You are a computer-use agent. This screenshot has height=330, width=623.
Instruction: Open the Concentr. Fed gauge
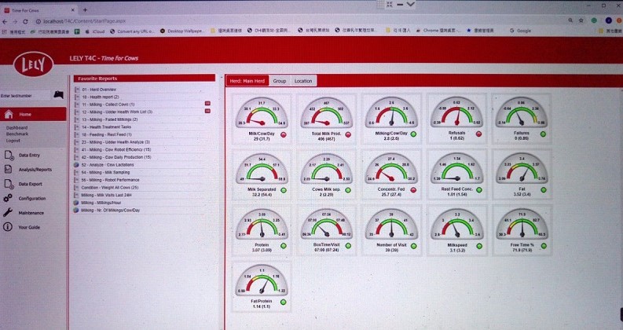pyautogui.click(x=391, y=174)
